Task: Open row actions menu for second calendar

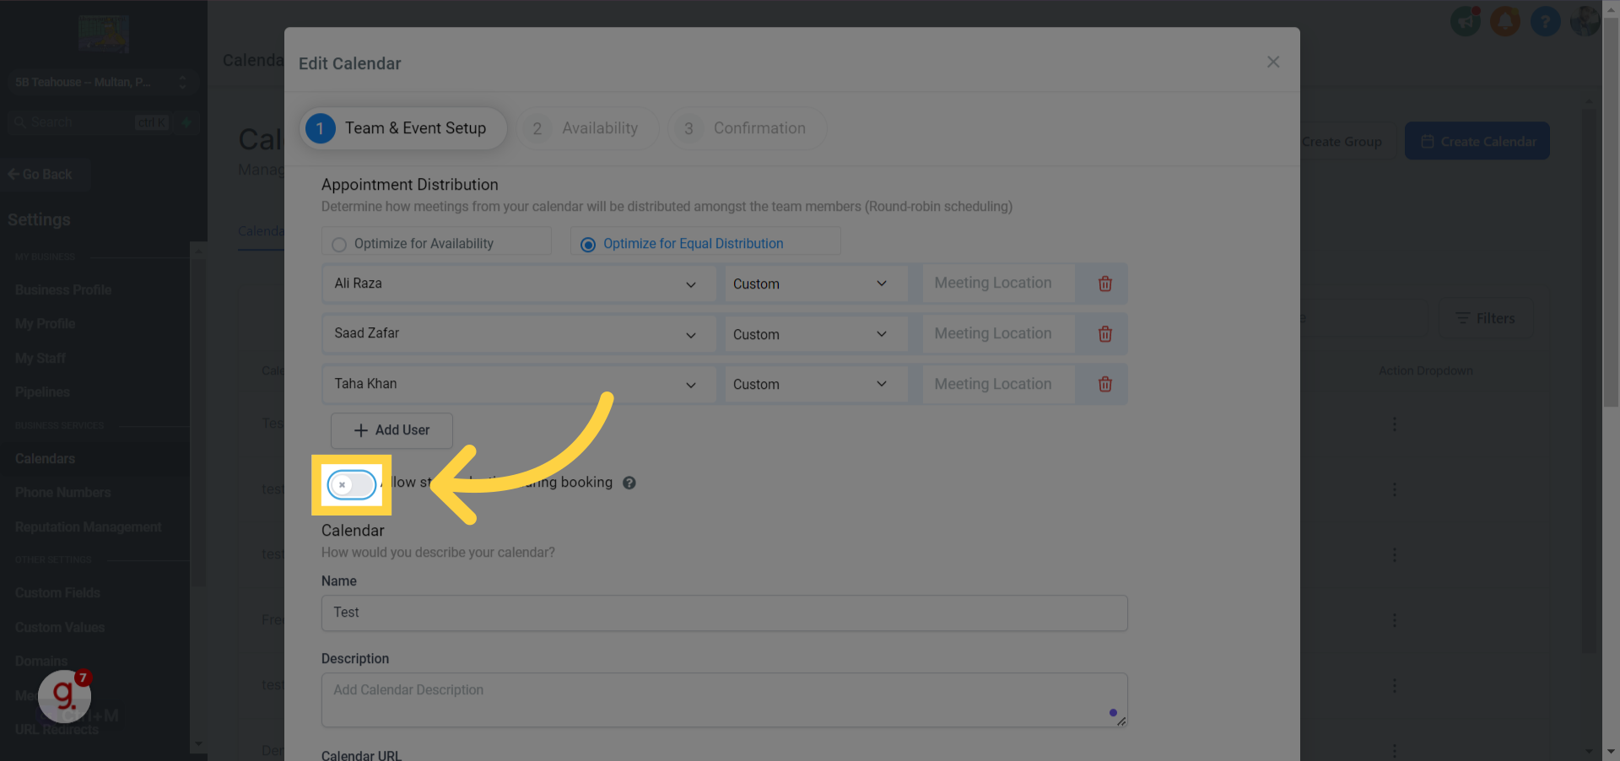Action: (1394, 489)
